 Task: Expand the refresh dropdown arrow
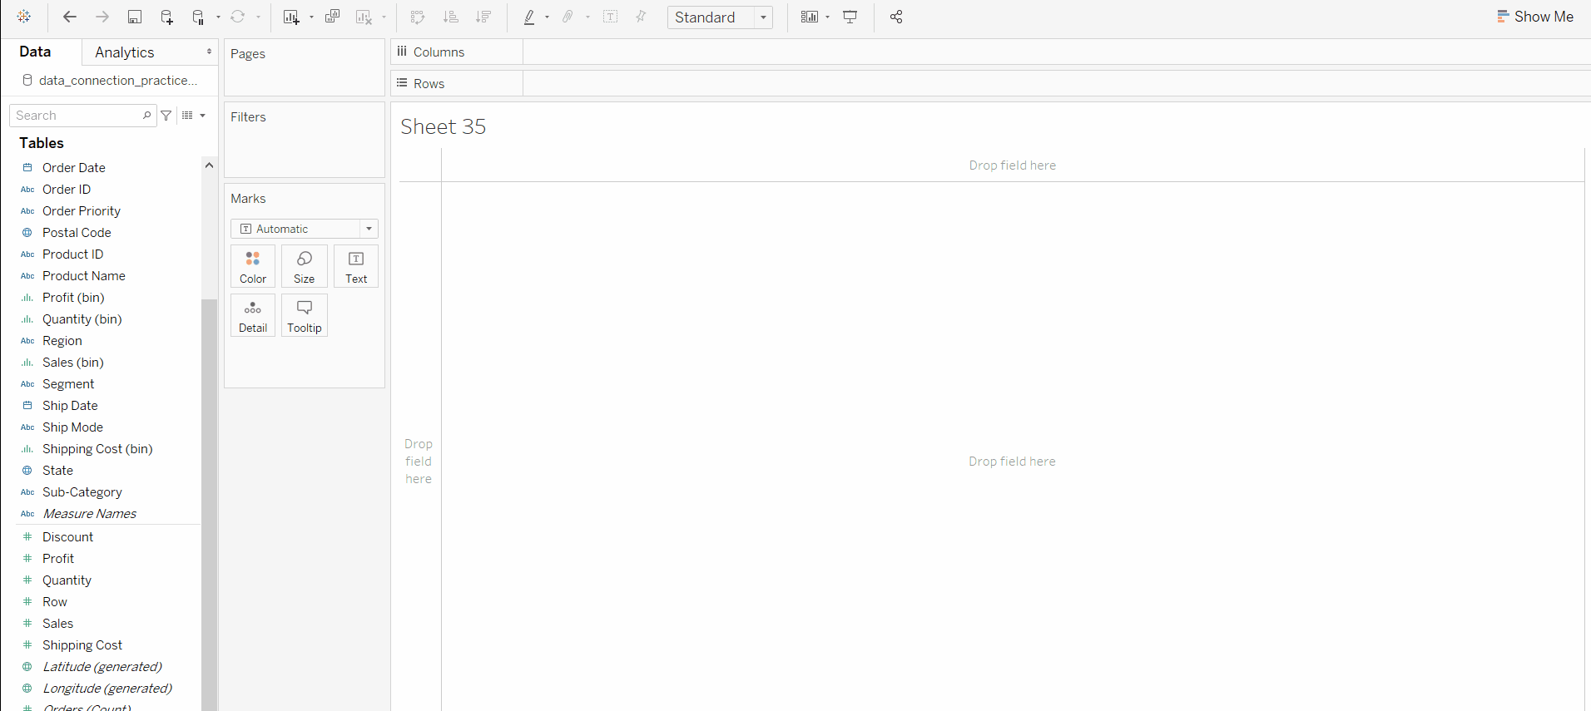point(258,17)
